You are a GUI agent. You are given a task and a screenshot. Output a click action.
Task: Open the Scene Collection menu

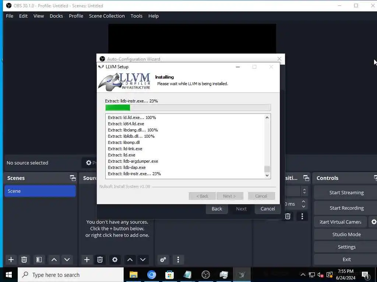click(107, 16)
